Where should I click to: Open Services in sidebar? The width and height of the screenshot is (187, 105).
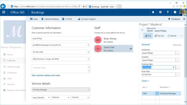[x=9, y=84]
